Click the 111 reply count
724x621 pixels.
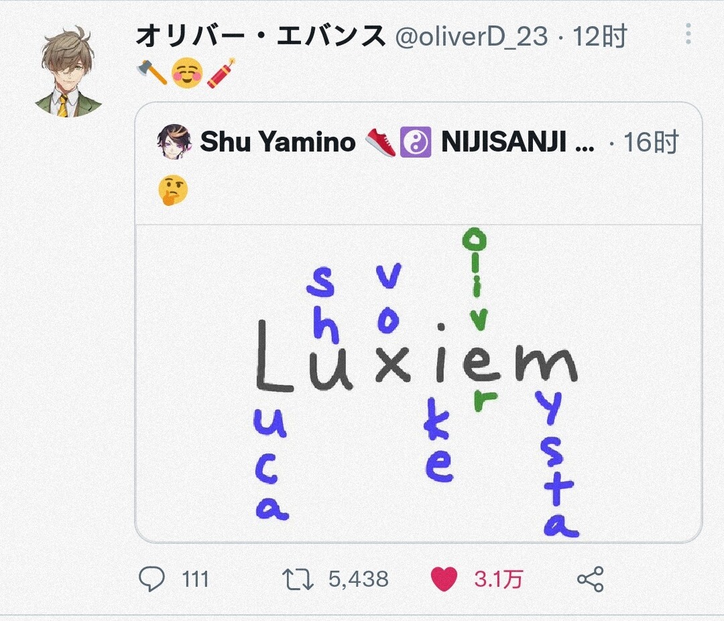point(195,579)
